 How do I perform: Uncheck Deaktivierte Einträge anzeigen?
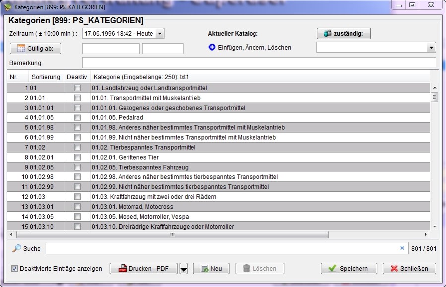pos(14,269)
